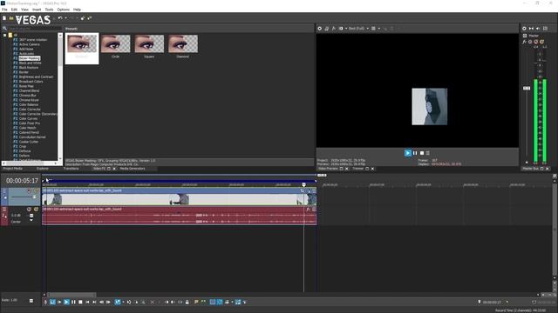The image size is (558, 313).
Task: Open the Insert menu
Action: point(37,10)
